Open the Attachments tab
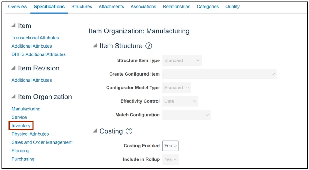Screen dimensions: 309x170 coord(111,6)
